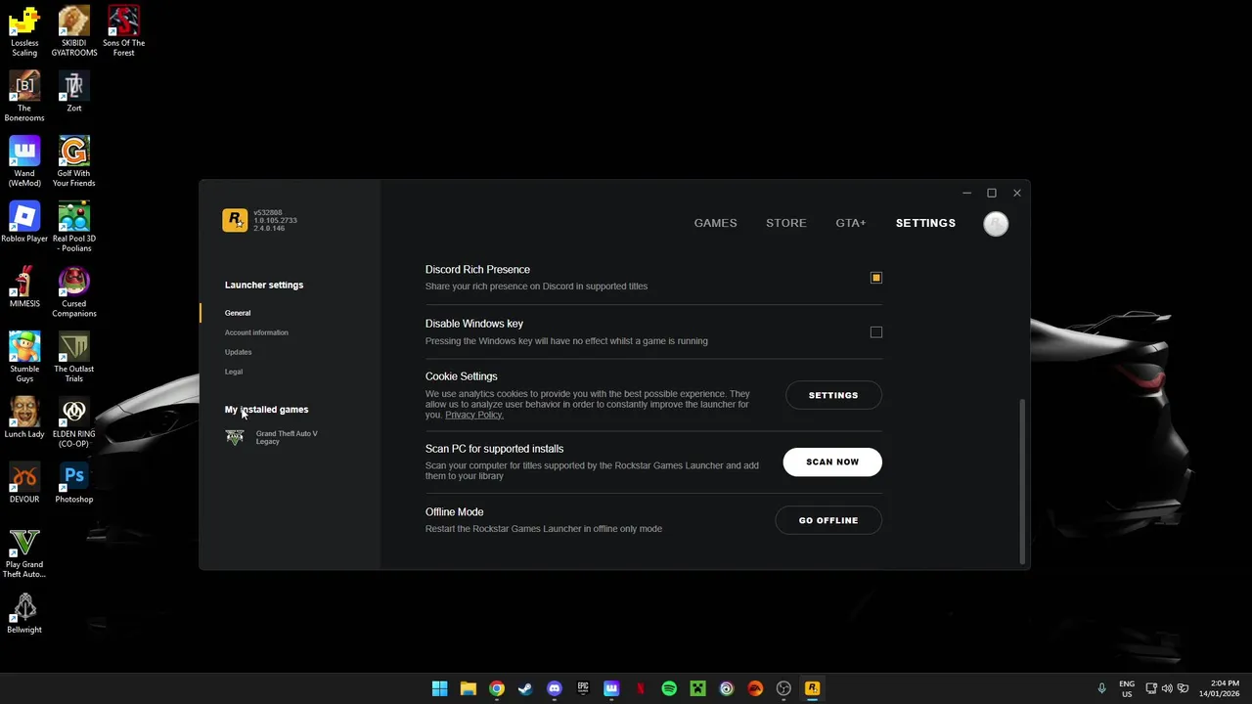
Task: Click SCAN NOW button
Action: (832, 462)
